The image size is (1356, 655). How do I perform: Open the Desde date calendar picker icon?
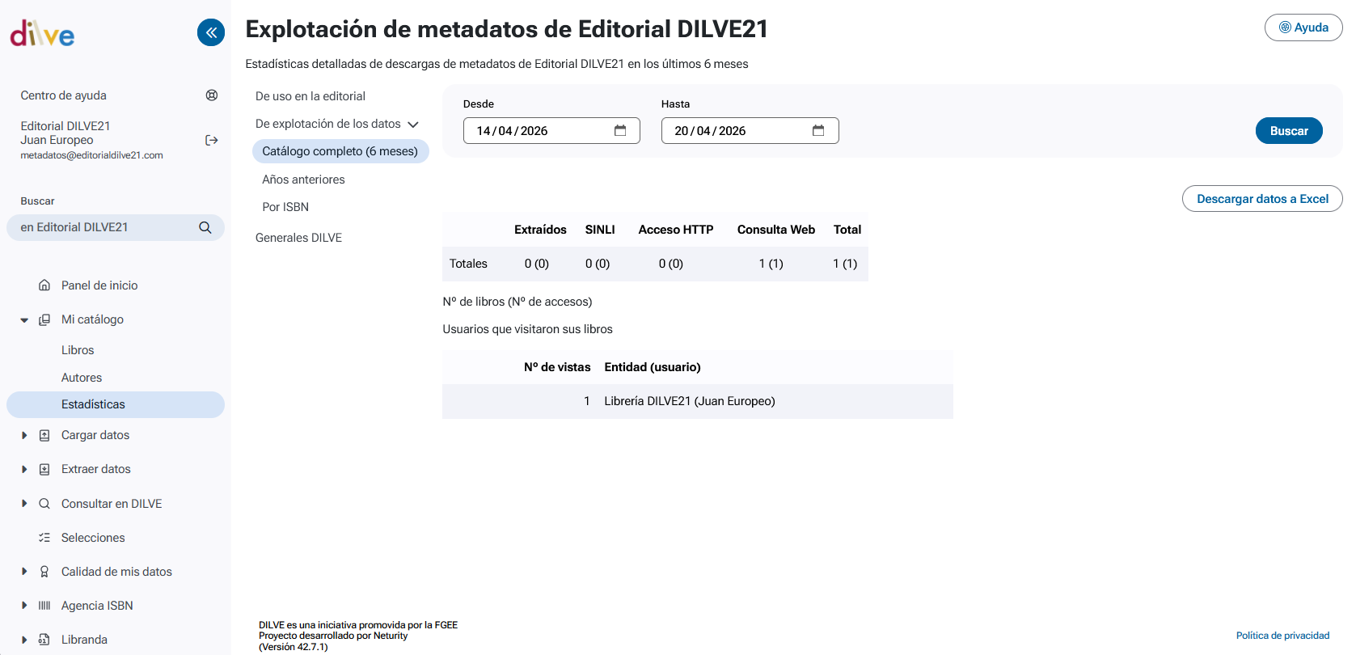pos(620,131)
